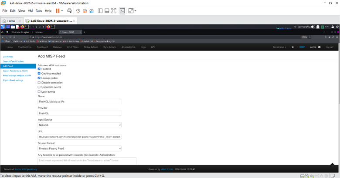Pause the VM with orange pause icon
Image resolution: width=340 pixels, height=178 pixels.
[58, 11]
